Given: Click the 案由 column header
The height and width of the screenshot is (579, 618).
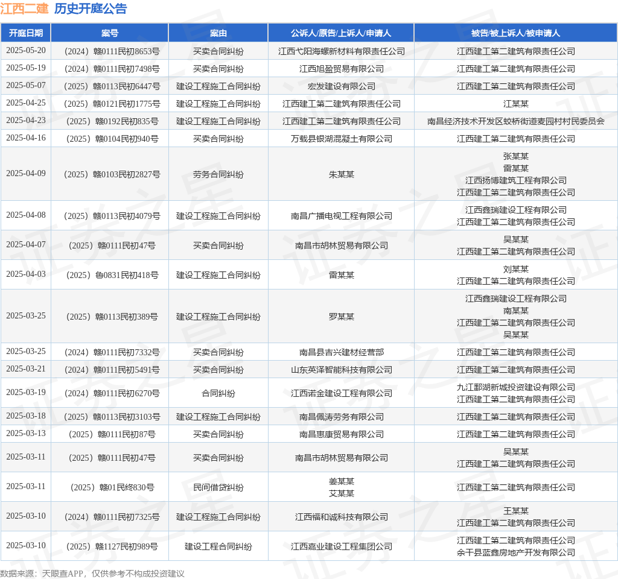Looking at the screenshot, I should (218, 33).
